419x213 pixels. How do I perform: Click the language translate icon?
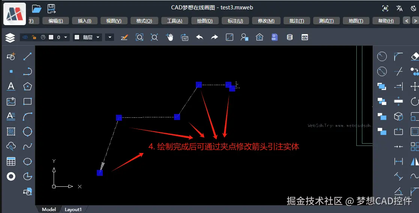[x=399, y=8]
